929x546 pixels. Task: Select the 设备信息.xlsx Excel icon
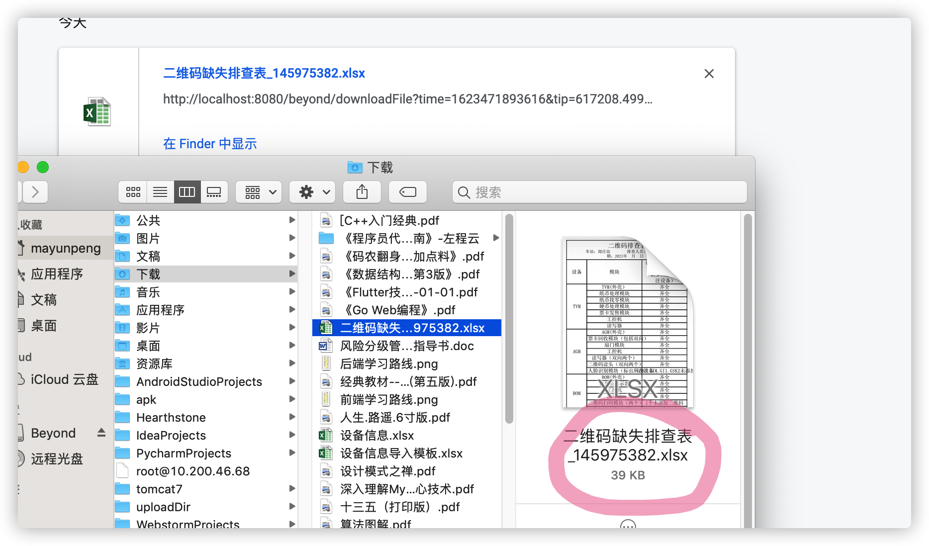326,435
